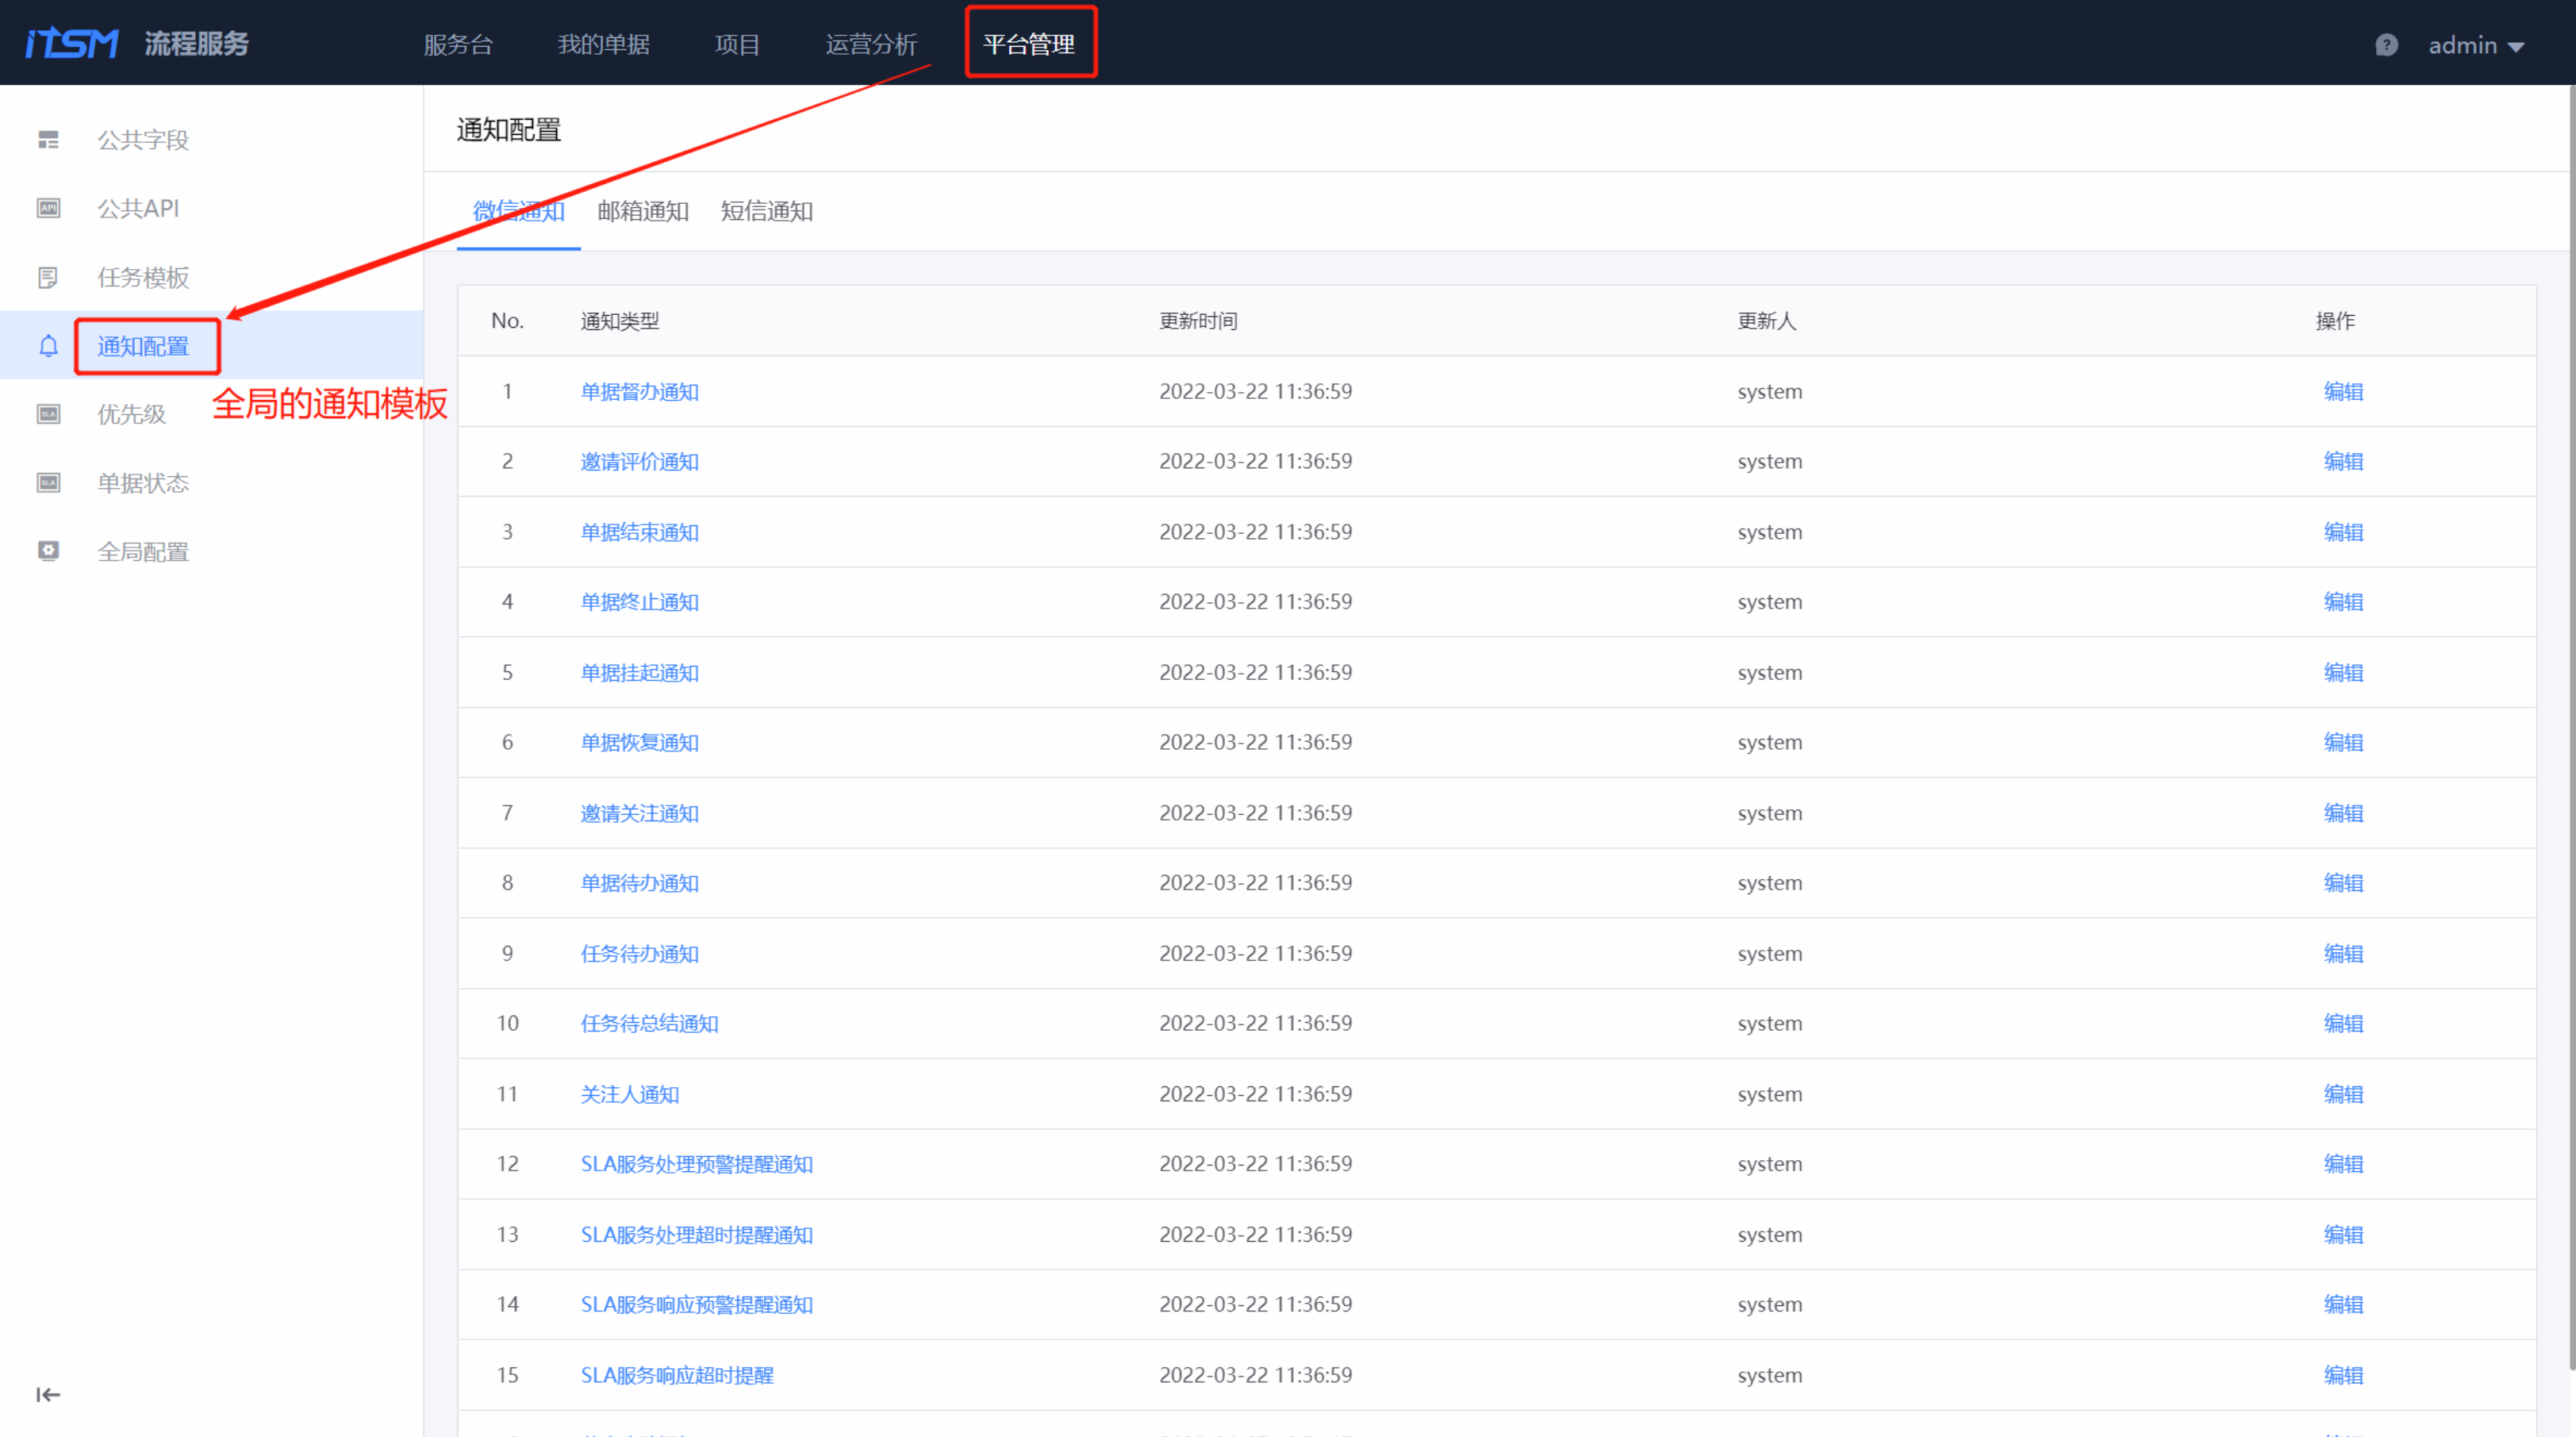Viewport: 2576px width, 1437px height.
Task: Switch to the 短信通知 tab
Action: (767, 211)
